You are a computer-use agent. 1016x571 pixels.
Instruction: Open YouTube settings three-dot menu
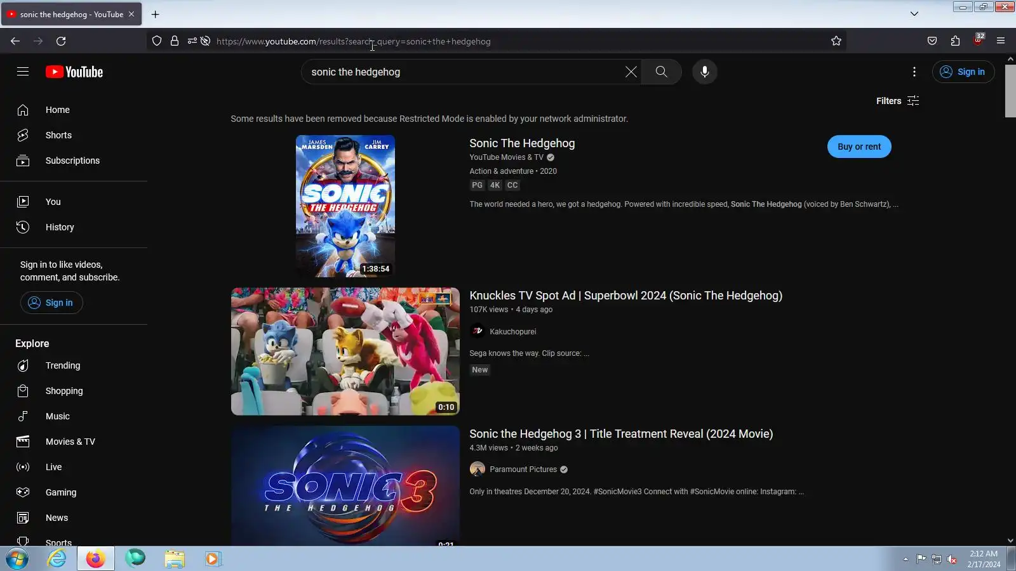pyautogui.click(x=914, y=72)
